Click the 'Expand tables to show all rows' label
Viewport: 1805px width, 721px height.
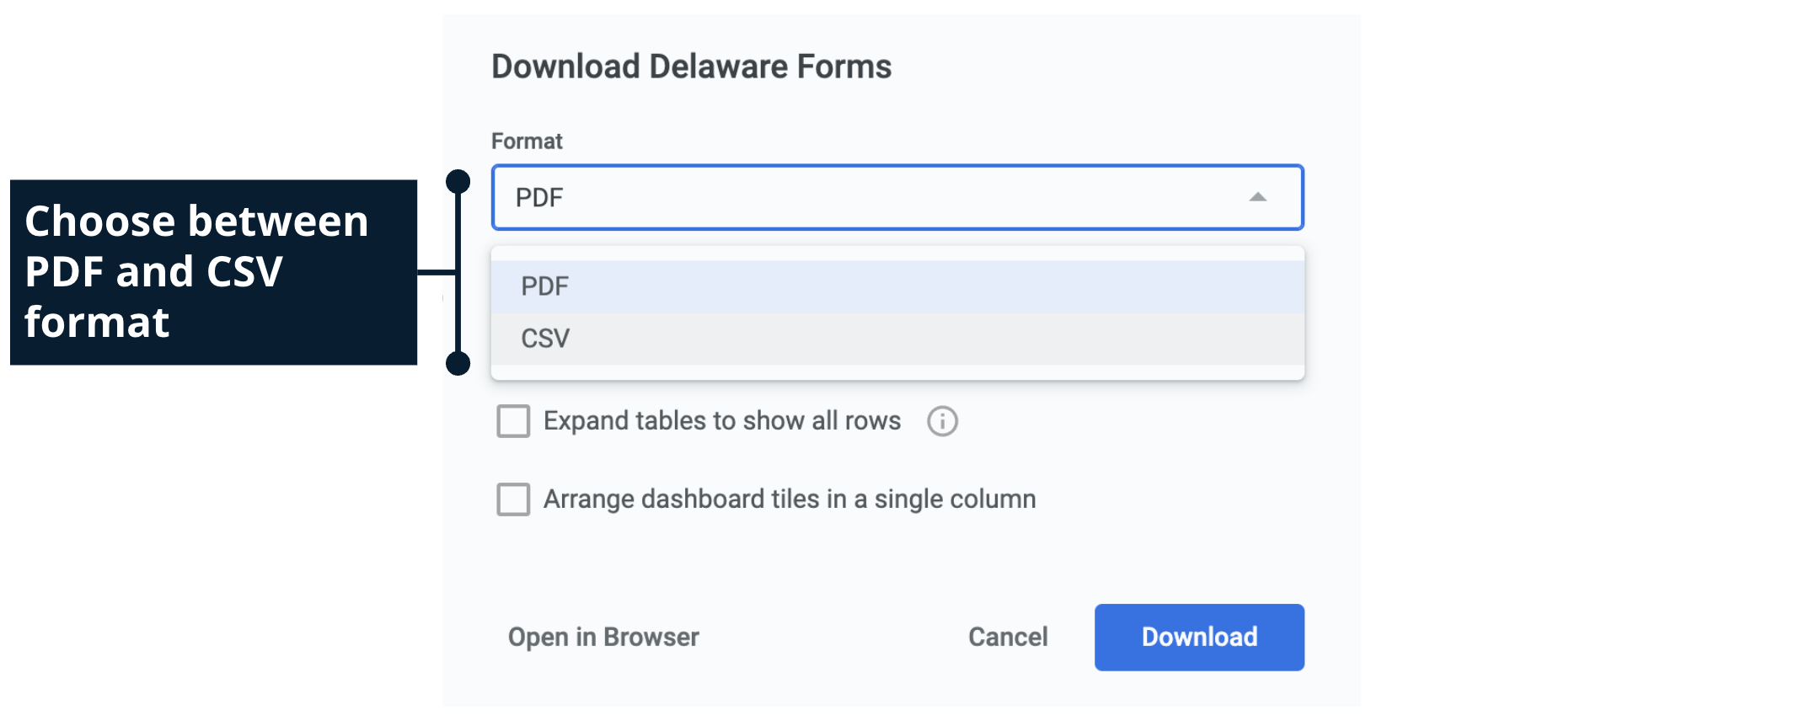click(x=721, y=421)
